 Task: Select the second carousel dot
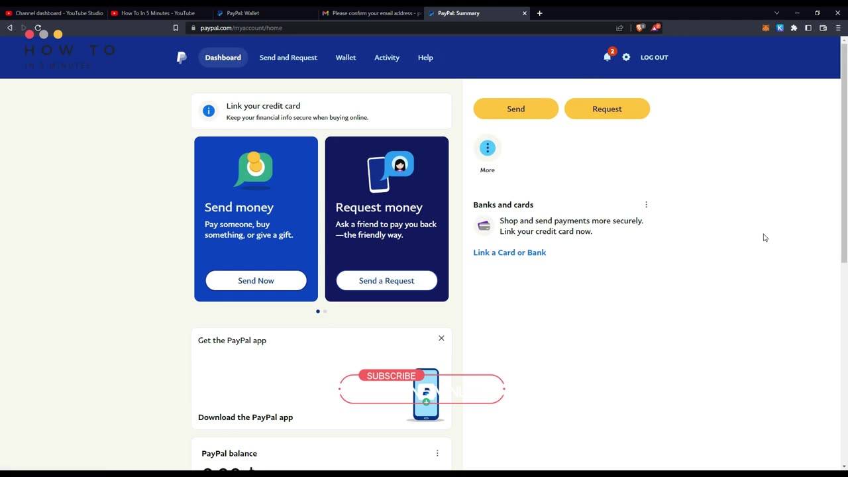coord(325,311)
